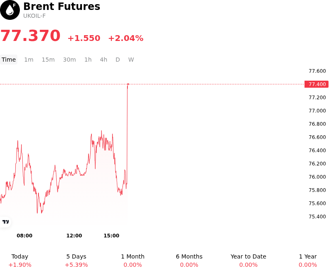Select the Today performance range
The height and width of the screenshot is (273, 331).
pos(19,261)
